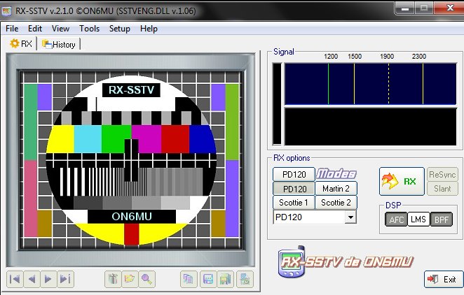
Task: Click the PD120 combo box field
Action: click(315, 217)
